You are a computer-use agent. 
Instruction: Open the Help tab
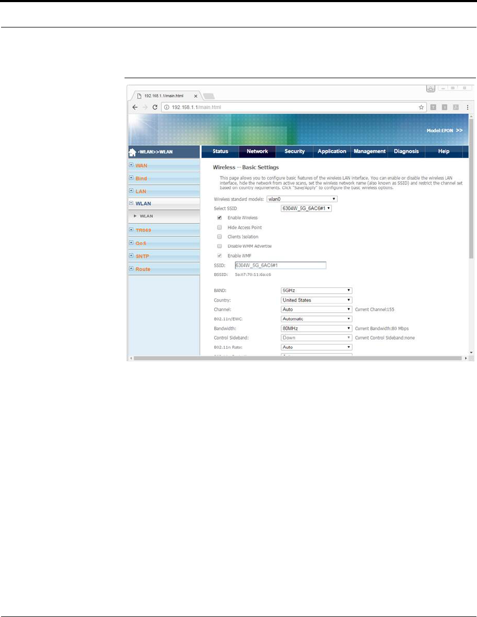444,152
